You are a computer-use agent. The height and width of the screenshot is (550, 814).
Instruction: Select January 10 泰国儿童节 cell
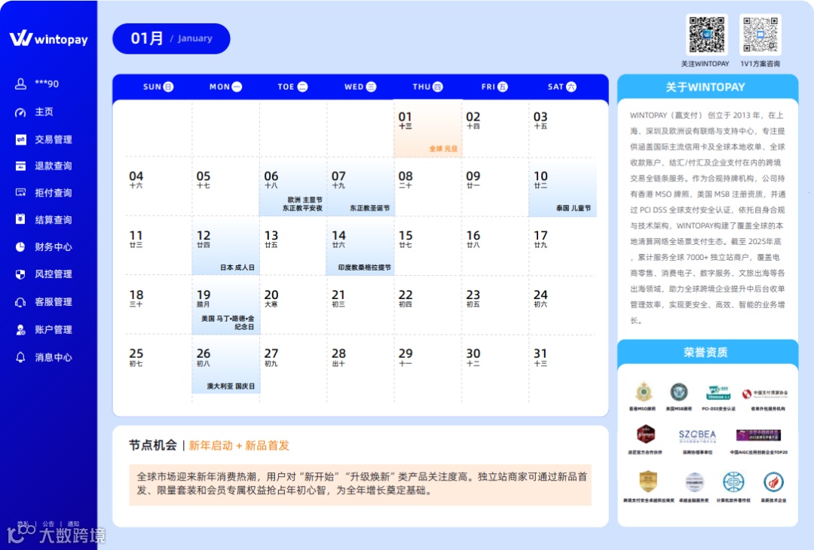[x=562, y=188]
